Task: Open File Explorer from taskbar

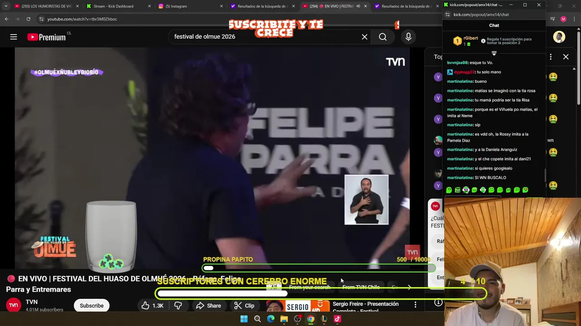Action: (x=284, y=319)
